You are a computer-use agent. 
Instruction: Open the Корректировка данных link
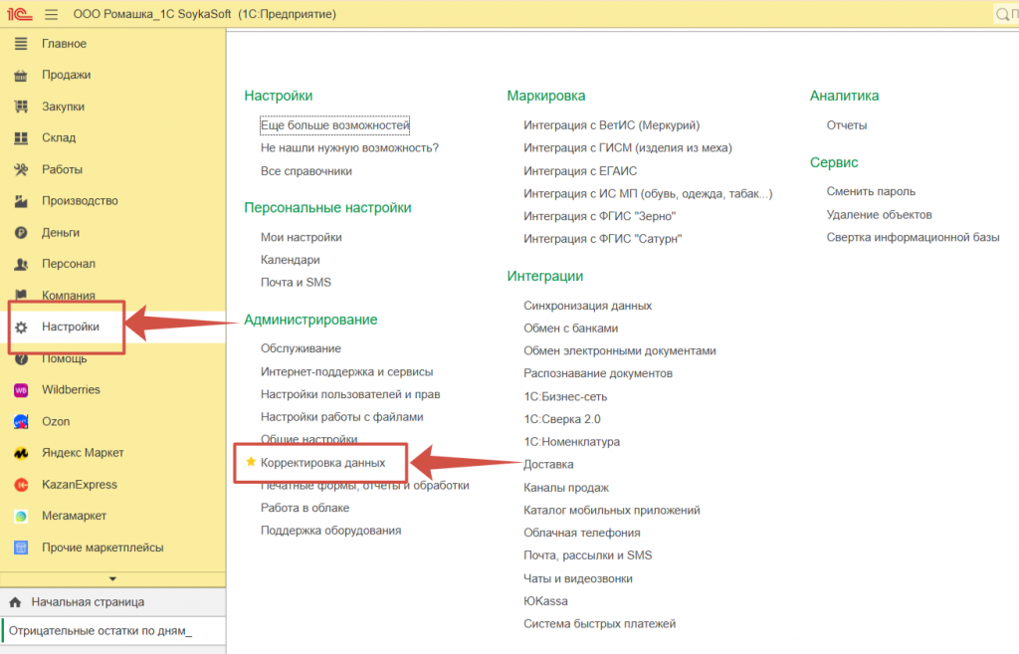(322, 463)
